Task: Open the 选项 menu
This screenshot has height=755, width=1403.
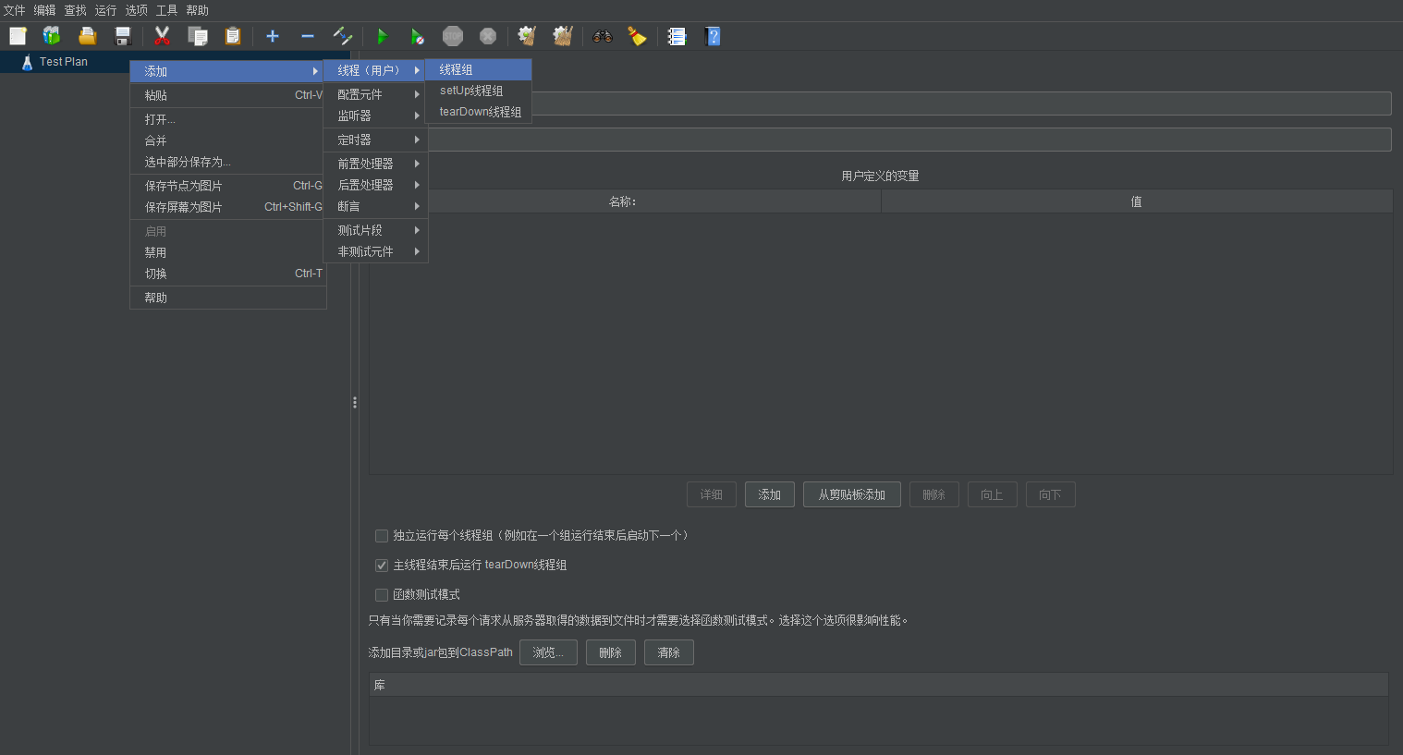Action: pos(137,10)
